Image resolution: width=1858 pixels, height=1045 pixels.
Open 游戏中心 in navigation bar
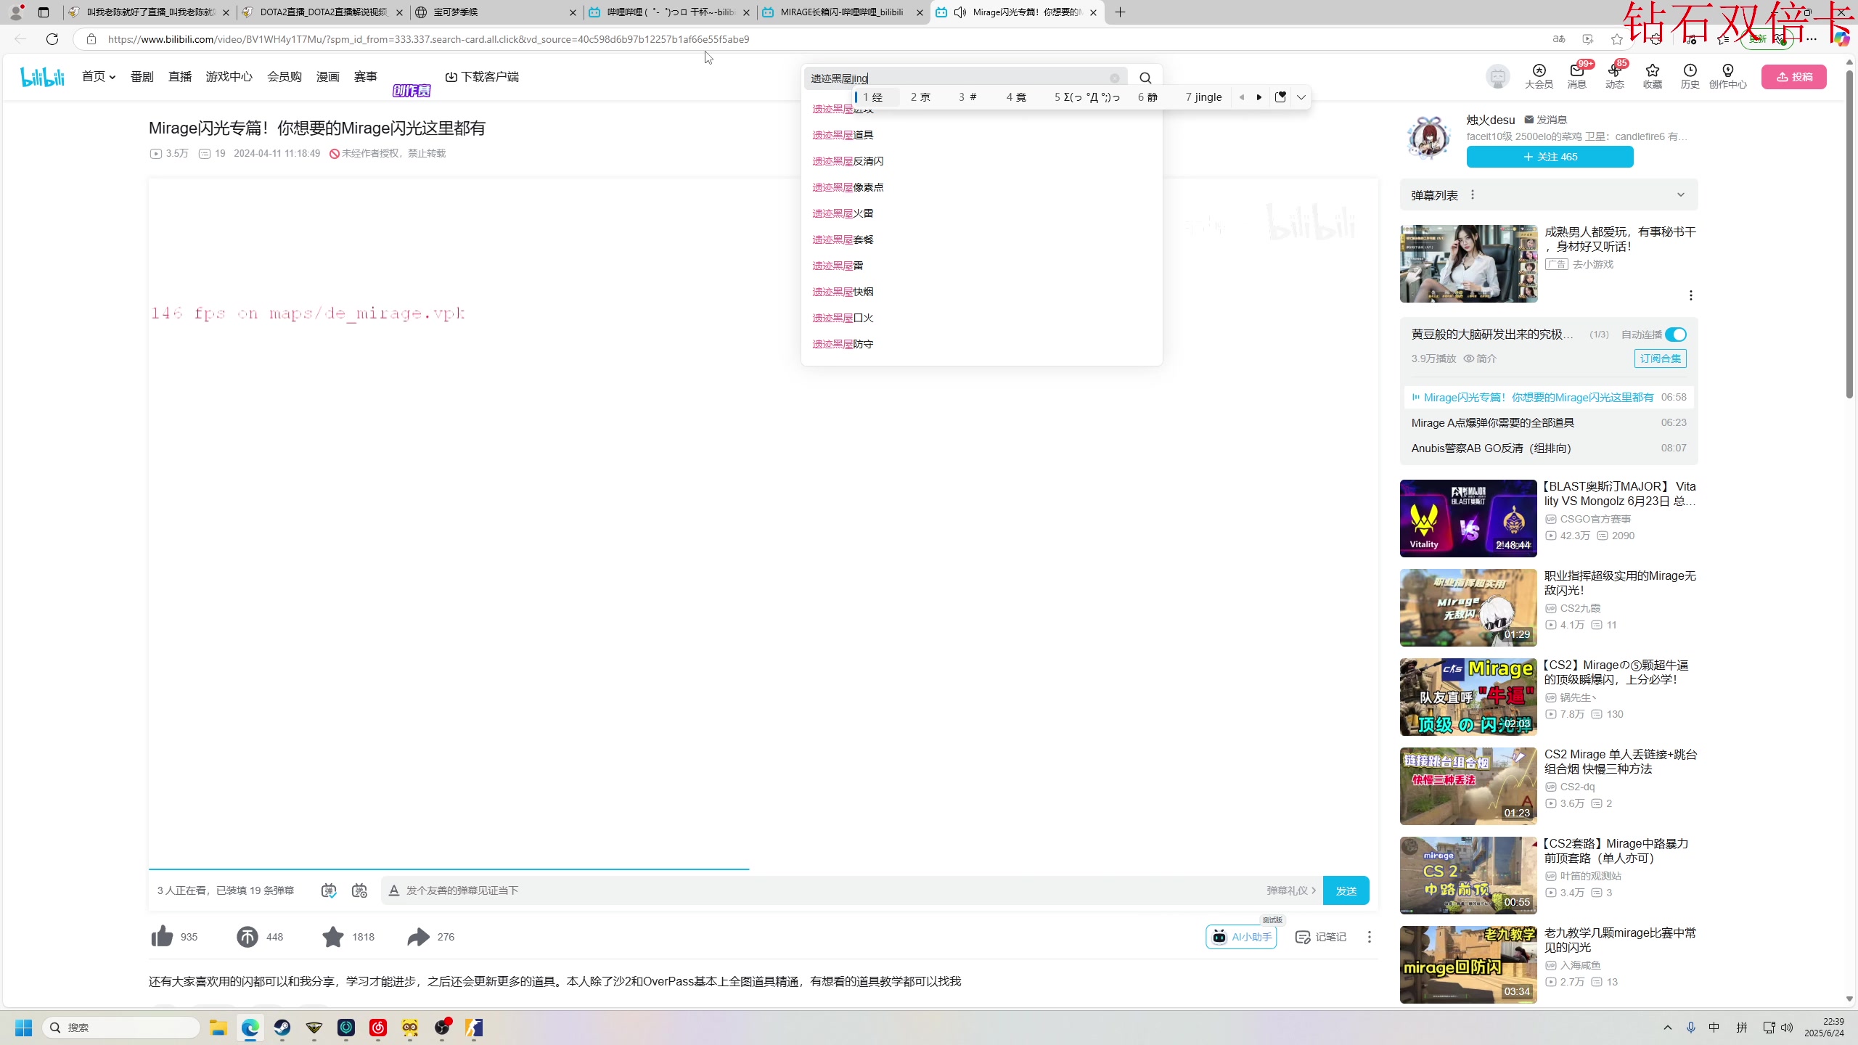pos(229,76)
